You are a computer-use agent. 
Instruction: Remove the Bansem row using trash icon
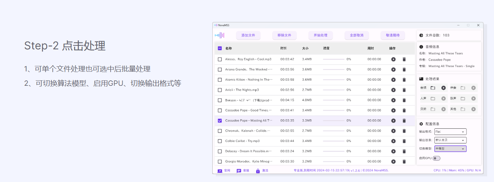[x=404, y=100]
